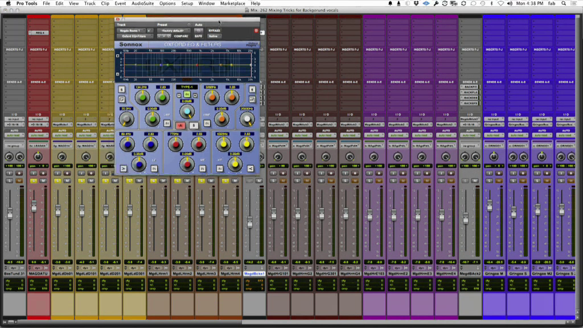The height and width of the screenshot is (328, 583).
Task: Open MAGDATU automation mode 'auto read' dropdown
Action: (x=38, y=135)
